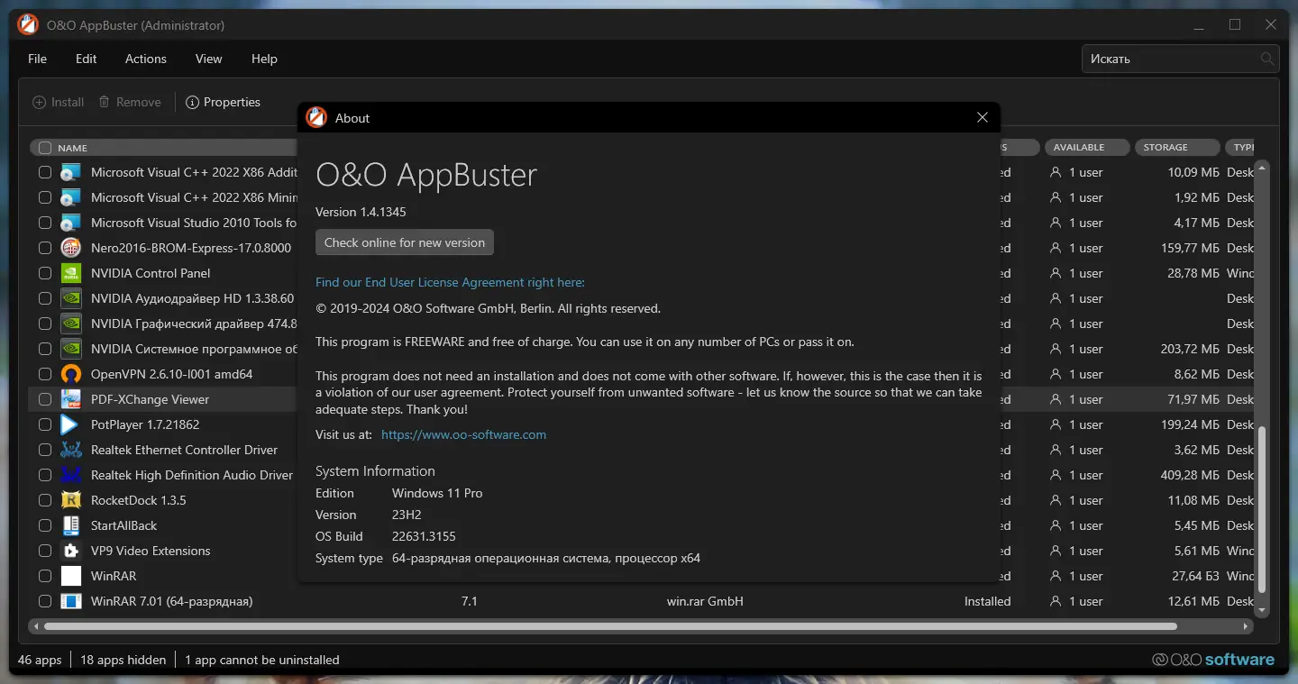Open the Help menu
This screenshot has width=1298, height=684.
click(264, 59)
